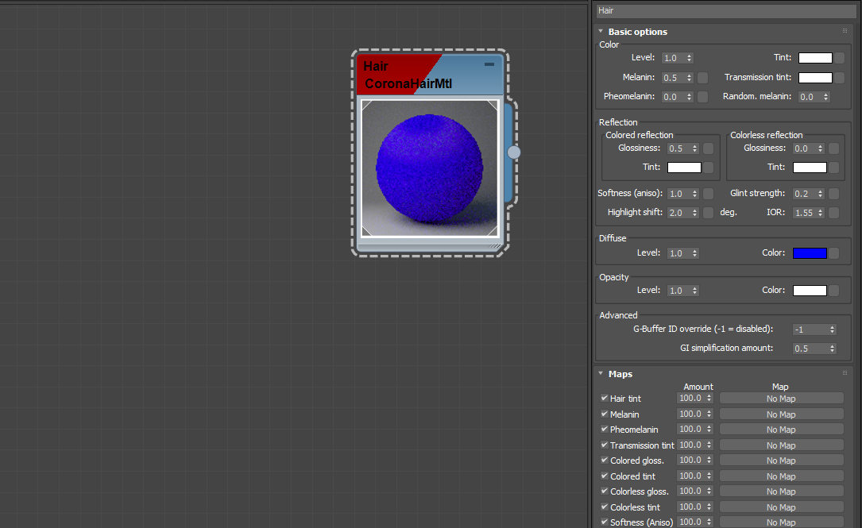Image resolution: width=862 pixels, height=528 pixels.
Task: Click the Opacity Color map slot button
Action: (x=833, y=290)
